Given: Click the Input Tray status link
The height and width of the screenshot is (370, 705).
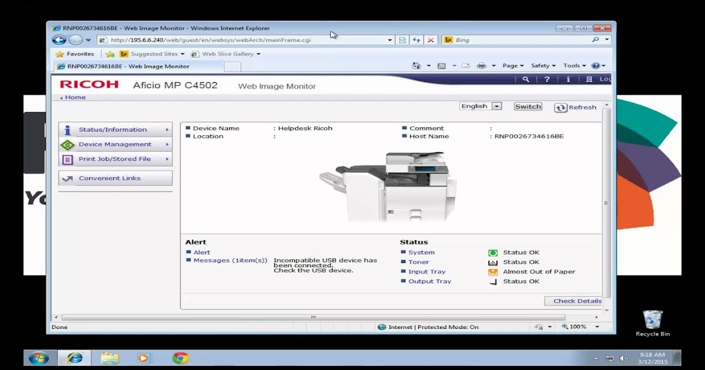Looking at the screenshot, I should coord(427,272).
